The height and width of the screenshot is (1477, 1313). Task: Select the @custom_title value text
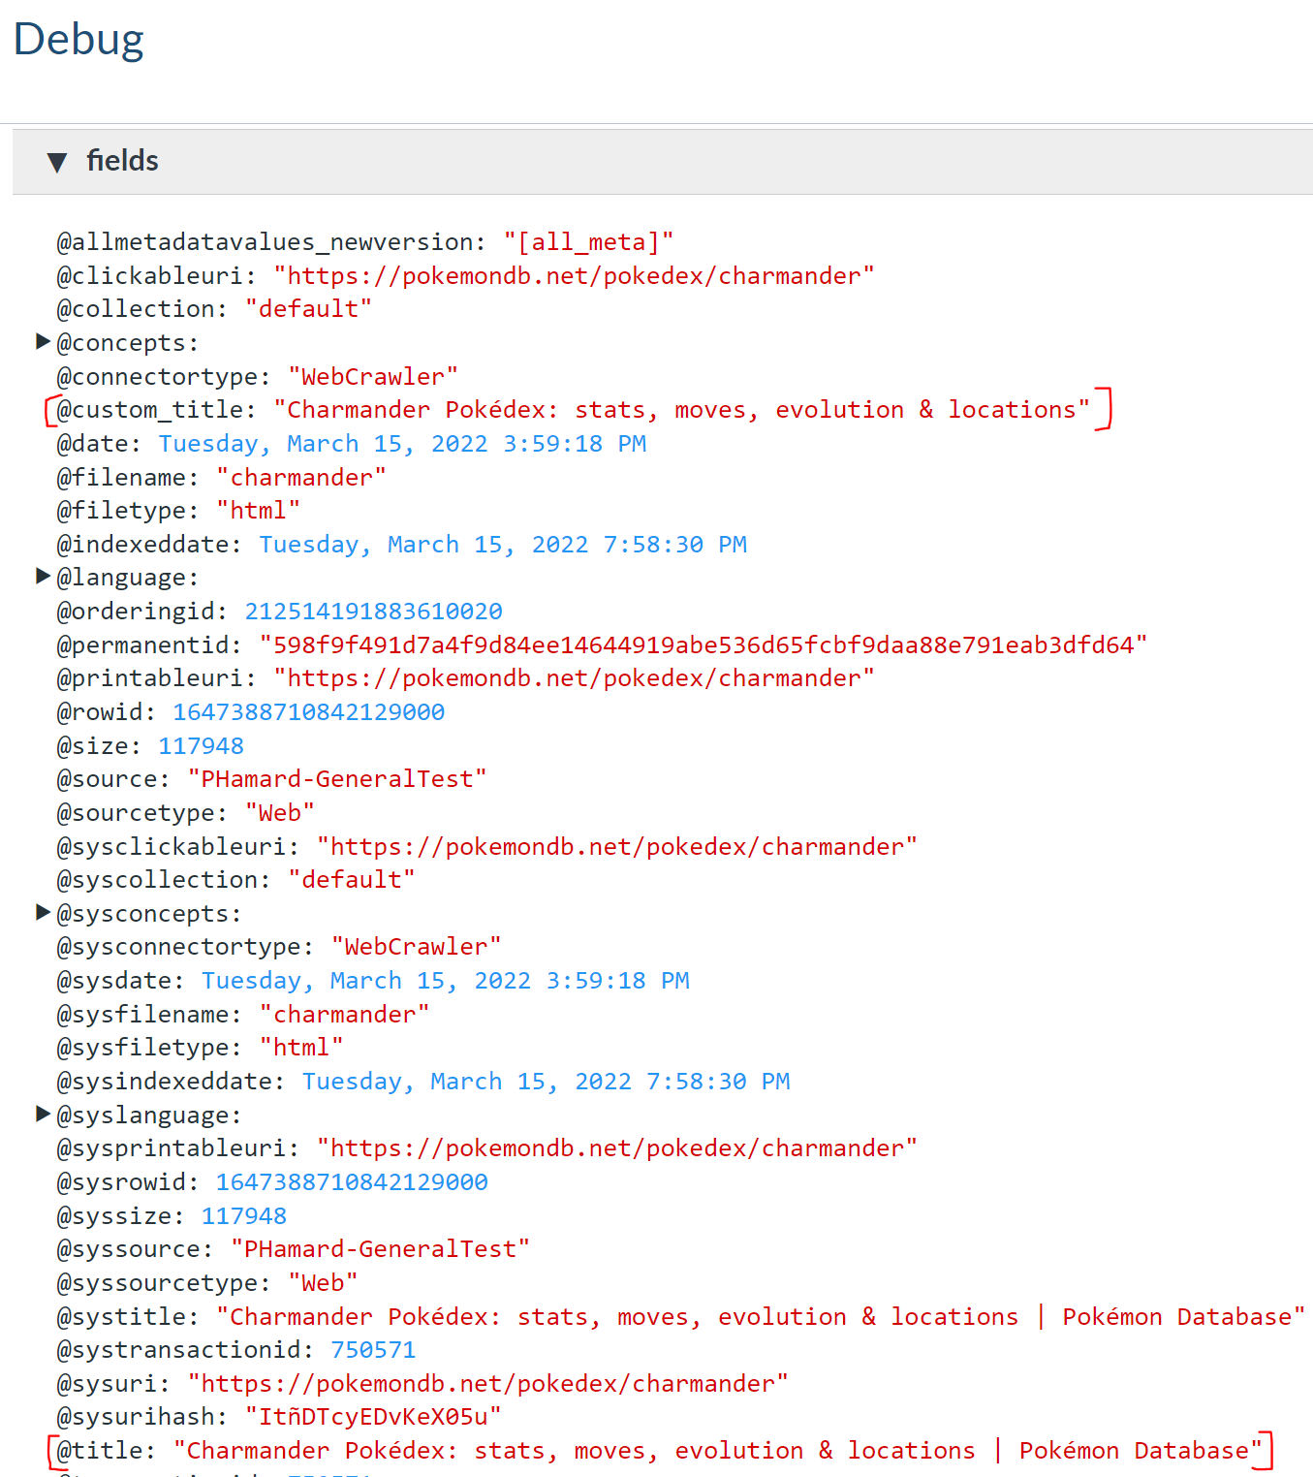coord(681,410)
